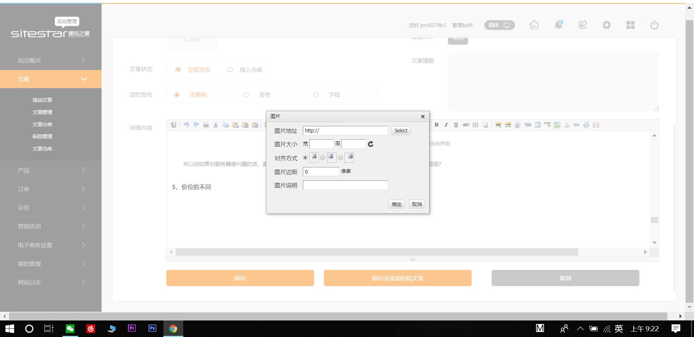Redo the edit in editor toolbar
The height and width of the screenshot is (337, 694).
pyautogui.click(x=196, y=125)
